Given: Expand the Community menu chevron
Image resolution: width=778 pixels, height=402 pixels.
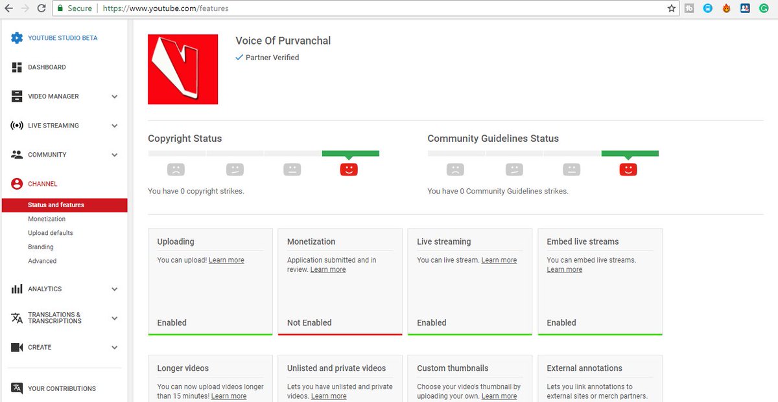Looking at the screenshot, I should [x=115, y=155].
